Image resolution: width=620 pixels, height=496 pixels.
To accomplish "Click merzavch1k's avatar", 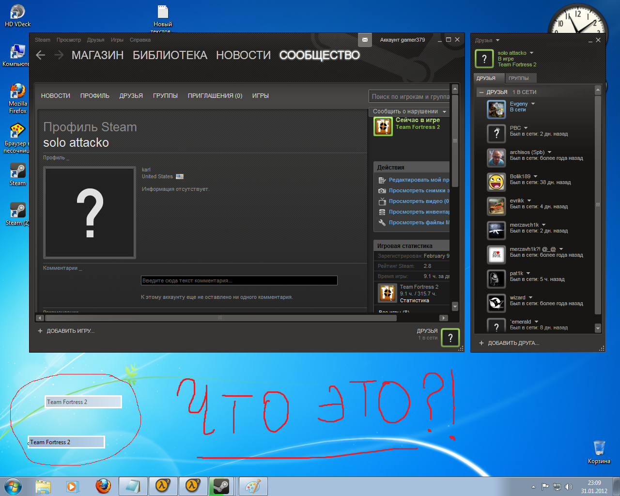I will [496, 231].
